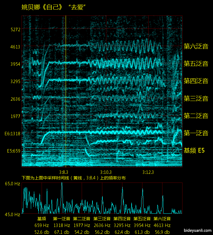The width and height of the screenshot is (213, 235).
Task: Click the 4613 Hz value in bottom table
Action: pos(162,225)
